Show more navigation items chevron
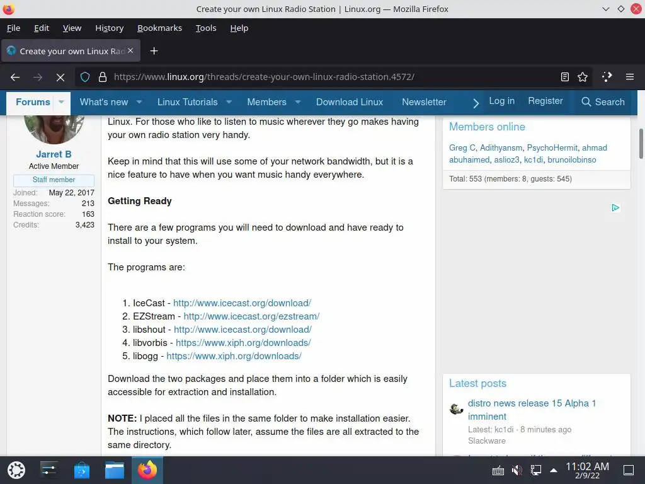Viewport: 645px width, 484px height. pos(476,103)
